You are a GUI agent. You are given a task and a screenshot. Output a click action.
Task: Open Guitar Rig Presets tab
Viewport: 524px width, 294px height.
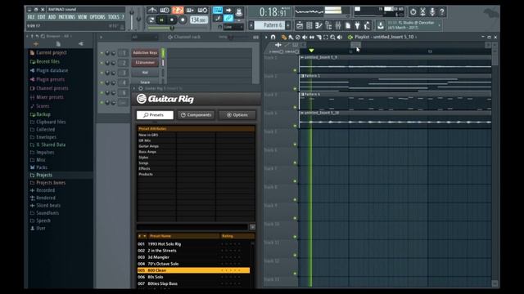point(155,115)
